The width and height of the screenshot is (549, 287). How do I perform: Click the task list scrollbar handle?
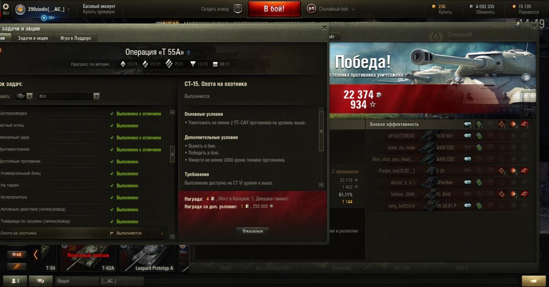point(172,154)
